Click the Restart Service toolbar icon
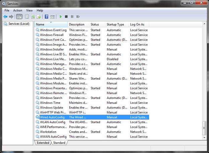The width and height of the screenshot is (209, 153). pos(78,17)
